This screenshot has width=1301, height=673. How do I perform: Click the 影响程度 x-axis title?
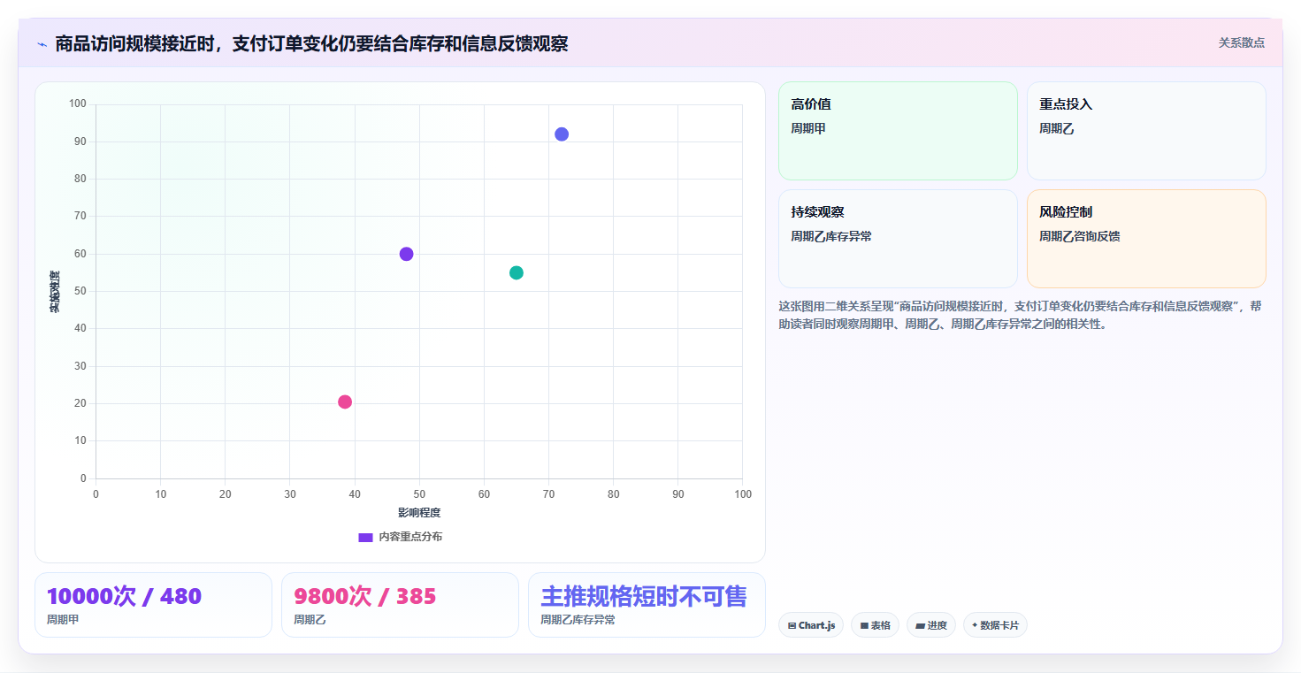(x=419, y=513)
